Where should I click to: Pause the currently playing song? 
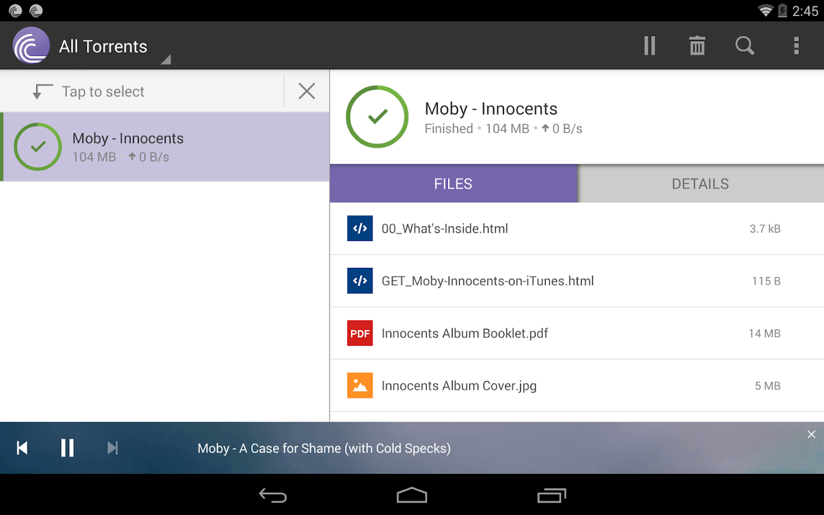click(x=67, y=448)
